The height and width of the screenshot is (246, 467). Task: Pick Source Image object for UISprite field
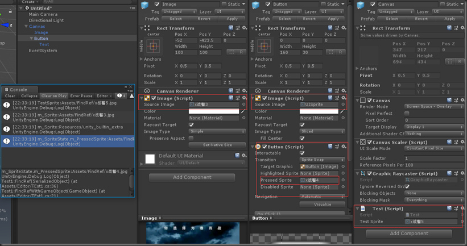pyautogui.click(x=343, y=105)
